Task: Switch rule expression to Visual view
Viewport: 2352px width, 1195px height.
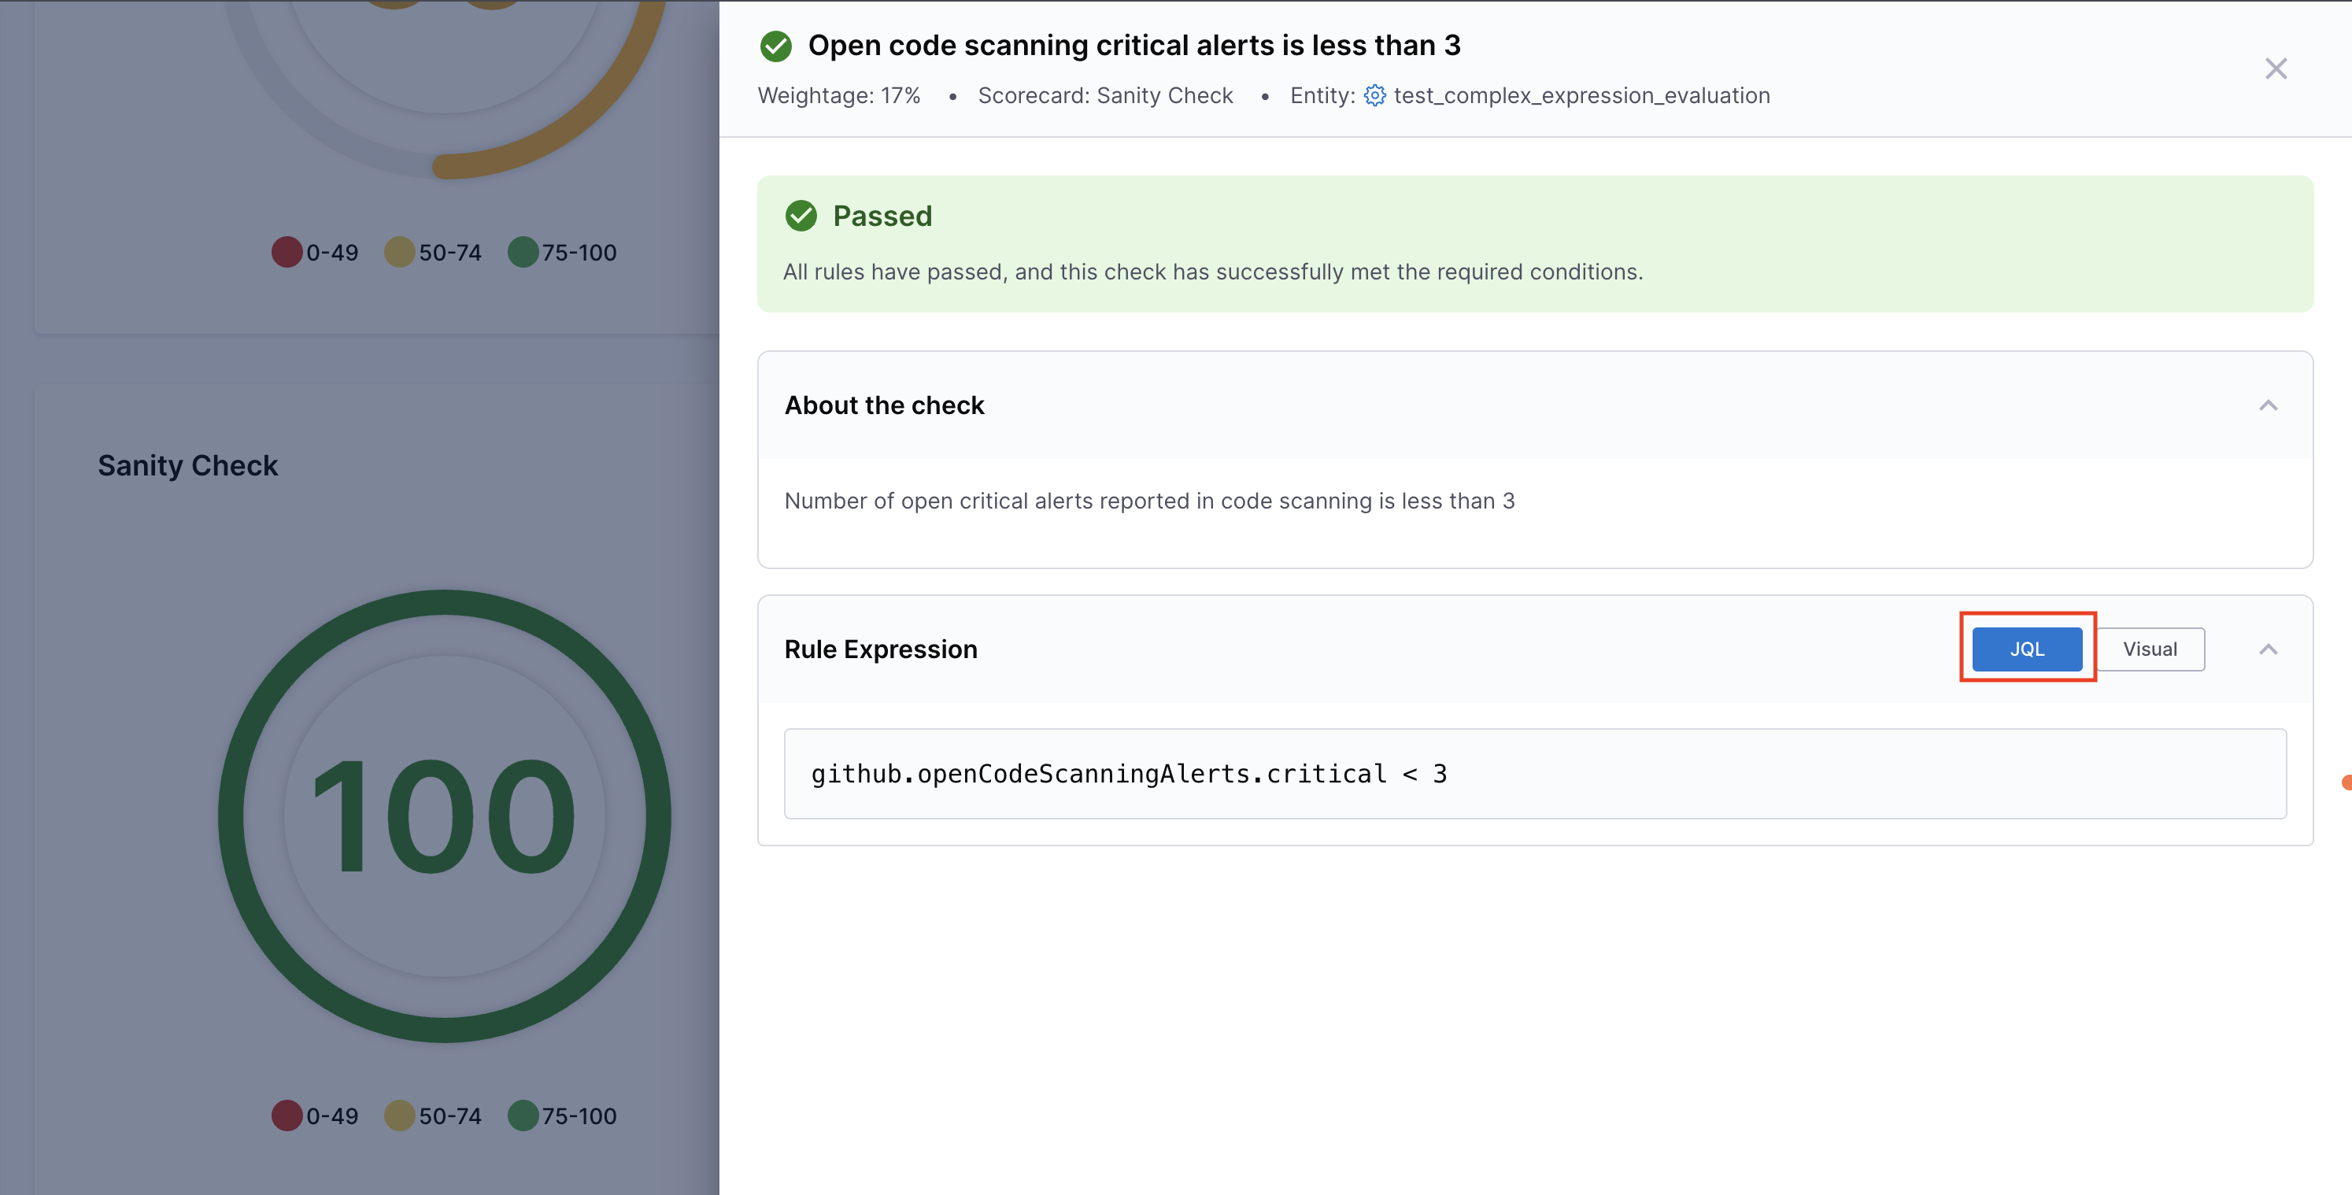Action: pos(2149,649)
